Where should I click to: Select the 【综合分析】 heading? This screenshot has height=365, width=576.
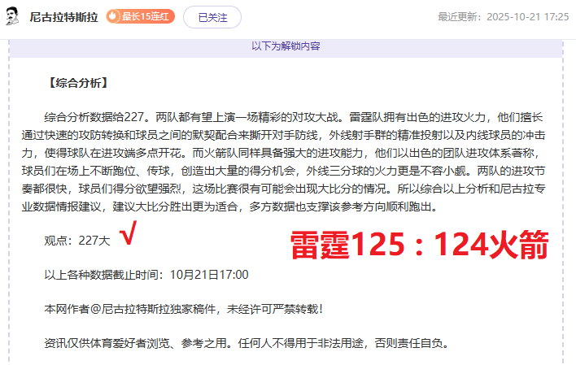click(x=78, y=83)
